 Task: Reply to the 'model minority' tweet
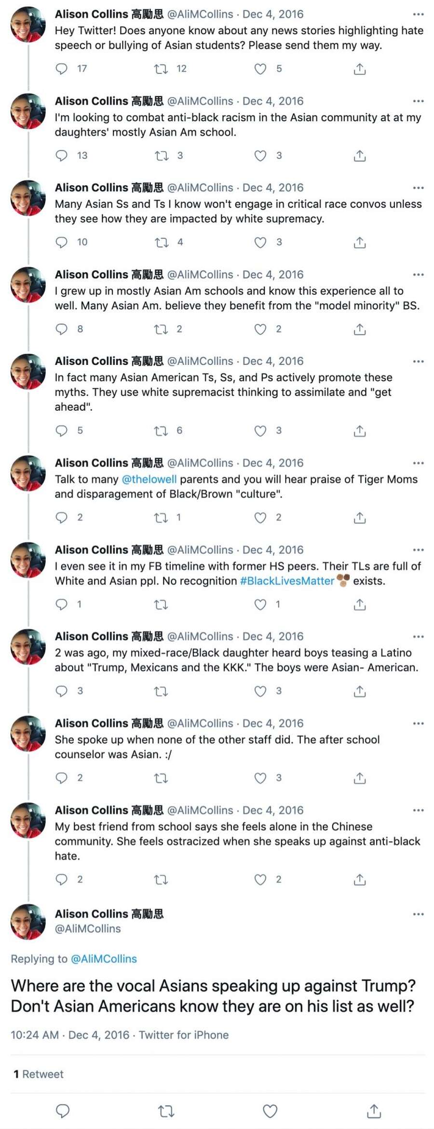click(62, 329)
